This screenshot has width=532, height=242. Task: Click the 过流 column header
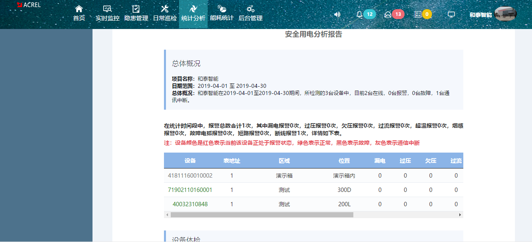[456, 161]
